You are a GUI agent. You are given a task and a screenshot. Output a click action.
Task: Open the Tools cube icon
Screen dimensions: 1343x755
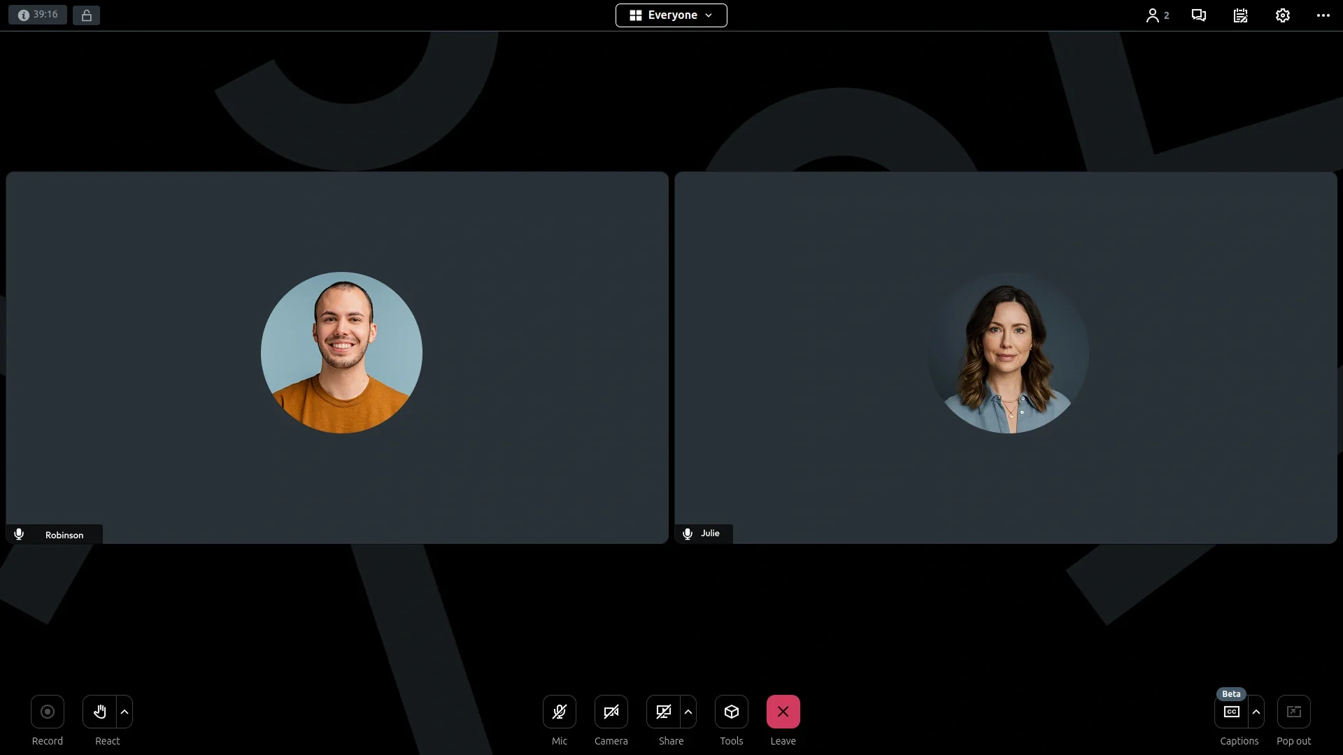point(732,712)
